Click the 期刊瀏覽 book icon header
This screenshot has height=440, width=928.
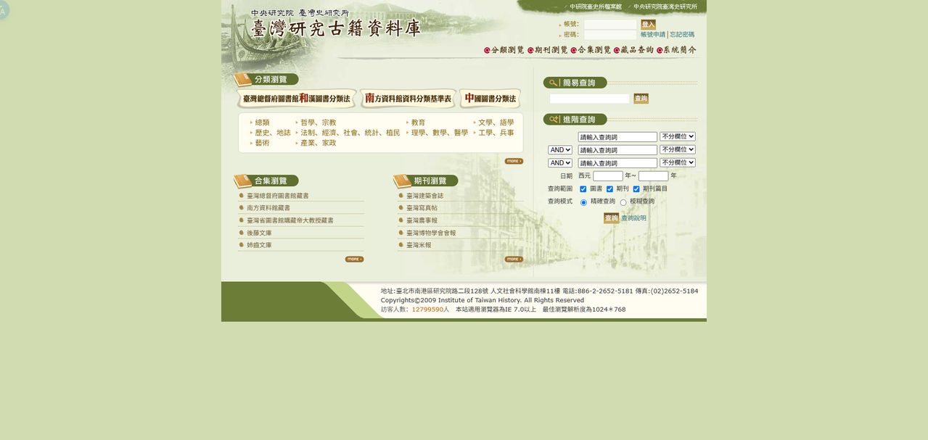pyautogui.click(x=425, y=180)
